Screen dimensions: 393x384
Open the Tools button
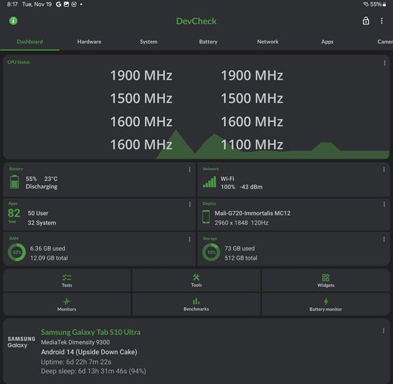tap(196, 280)
